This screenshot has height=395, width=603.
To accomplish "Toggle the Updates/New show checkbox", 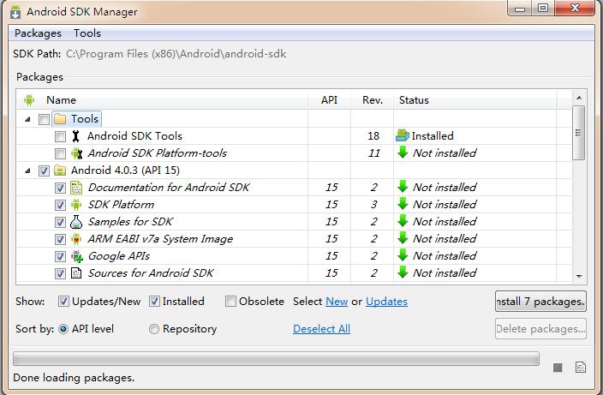I will 63,301.
